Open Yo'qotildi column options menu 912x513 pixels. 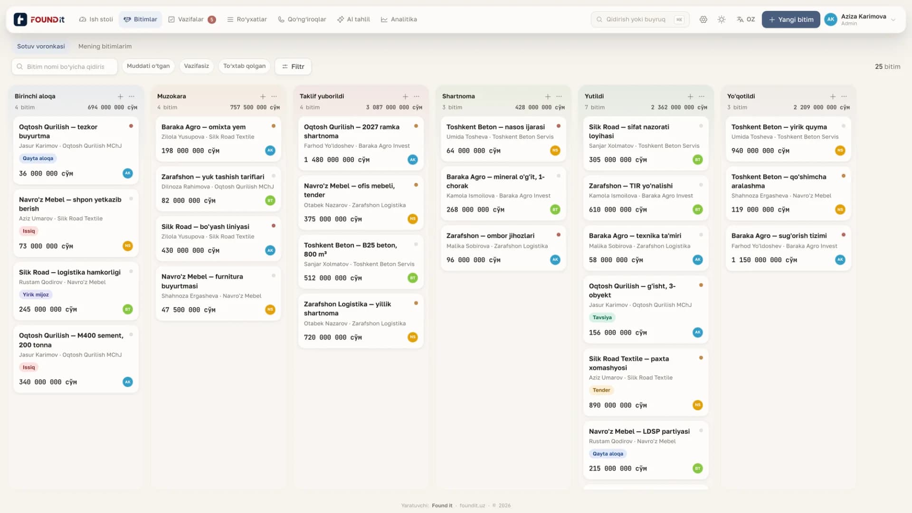pyautogui.click(x=844, y=96)
